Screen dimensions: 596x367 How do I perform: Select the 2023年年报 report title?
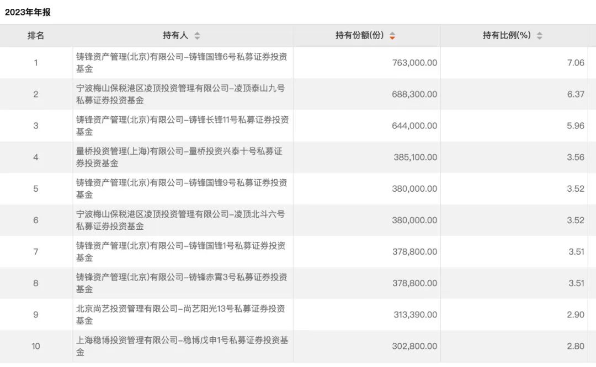click(x=28, y=12)
